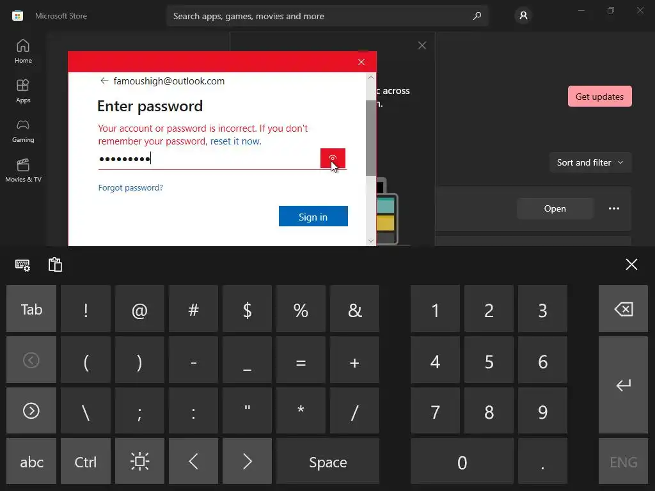Open Gaming section in sidebar
The height and width of the screenshot is (491, 655).
[x=23, y=130]
